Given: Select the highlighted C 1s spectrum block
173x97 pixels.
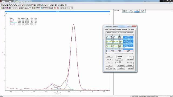Looking at the screenshot, I should [137, 12].
